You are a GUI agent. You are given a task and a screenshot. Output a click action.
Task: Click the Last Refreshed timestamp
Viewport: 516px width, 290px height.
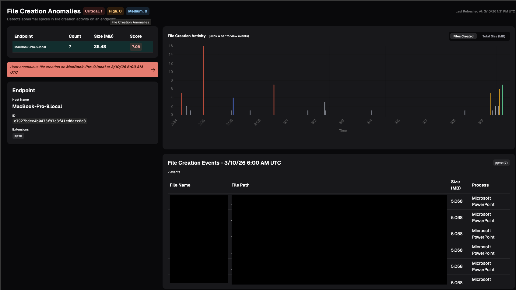click(485, 11)
